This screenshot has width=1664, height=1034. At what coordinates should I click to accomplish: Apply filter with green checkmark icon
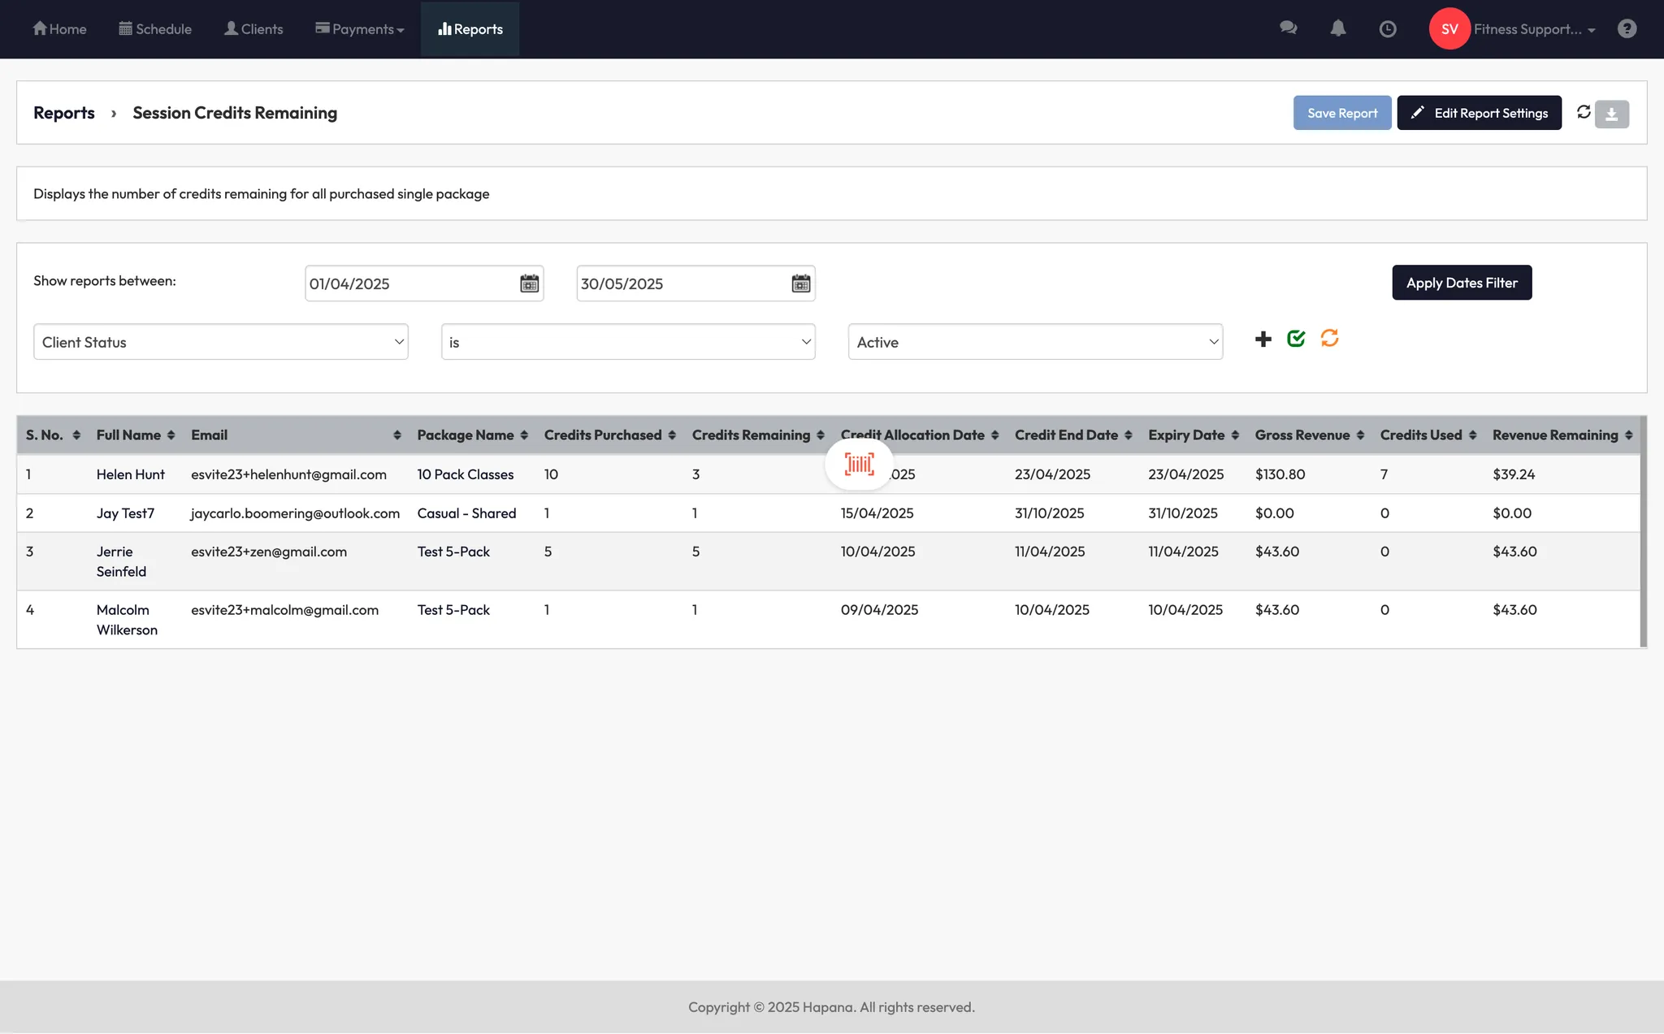(x=1296, y=339)
